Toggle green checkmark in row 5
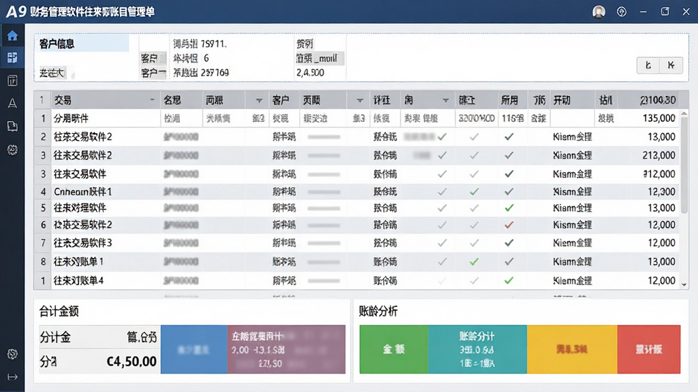Screen dimensions: 698x392 pos(509,208)
